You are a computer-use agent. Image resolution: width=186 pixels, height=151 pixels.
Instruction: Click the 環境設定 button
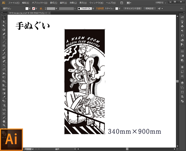tap(150, 8)
